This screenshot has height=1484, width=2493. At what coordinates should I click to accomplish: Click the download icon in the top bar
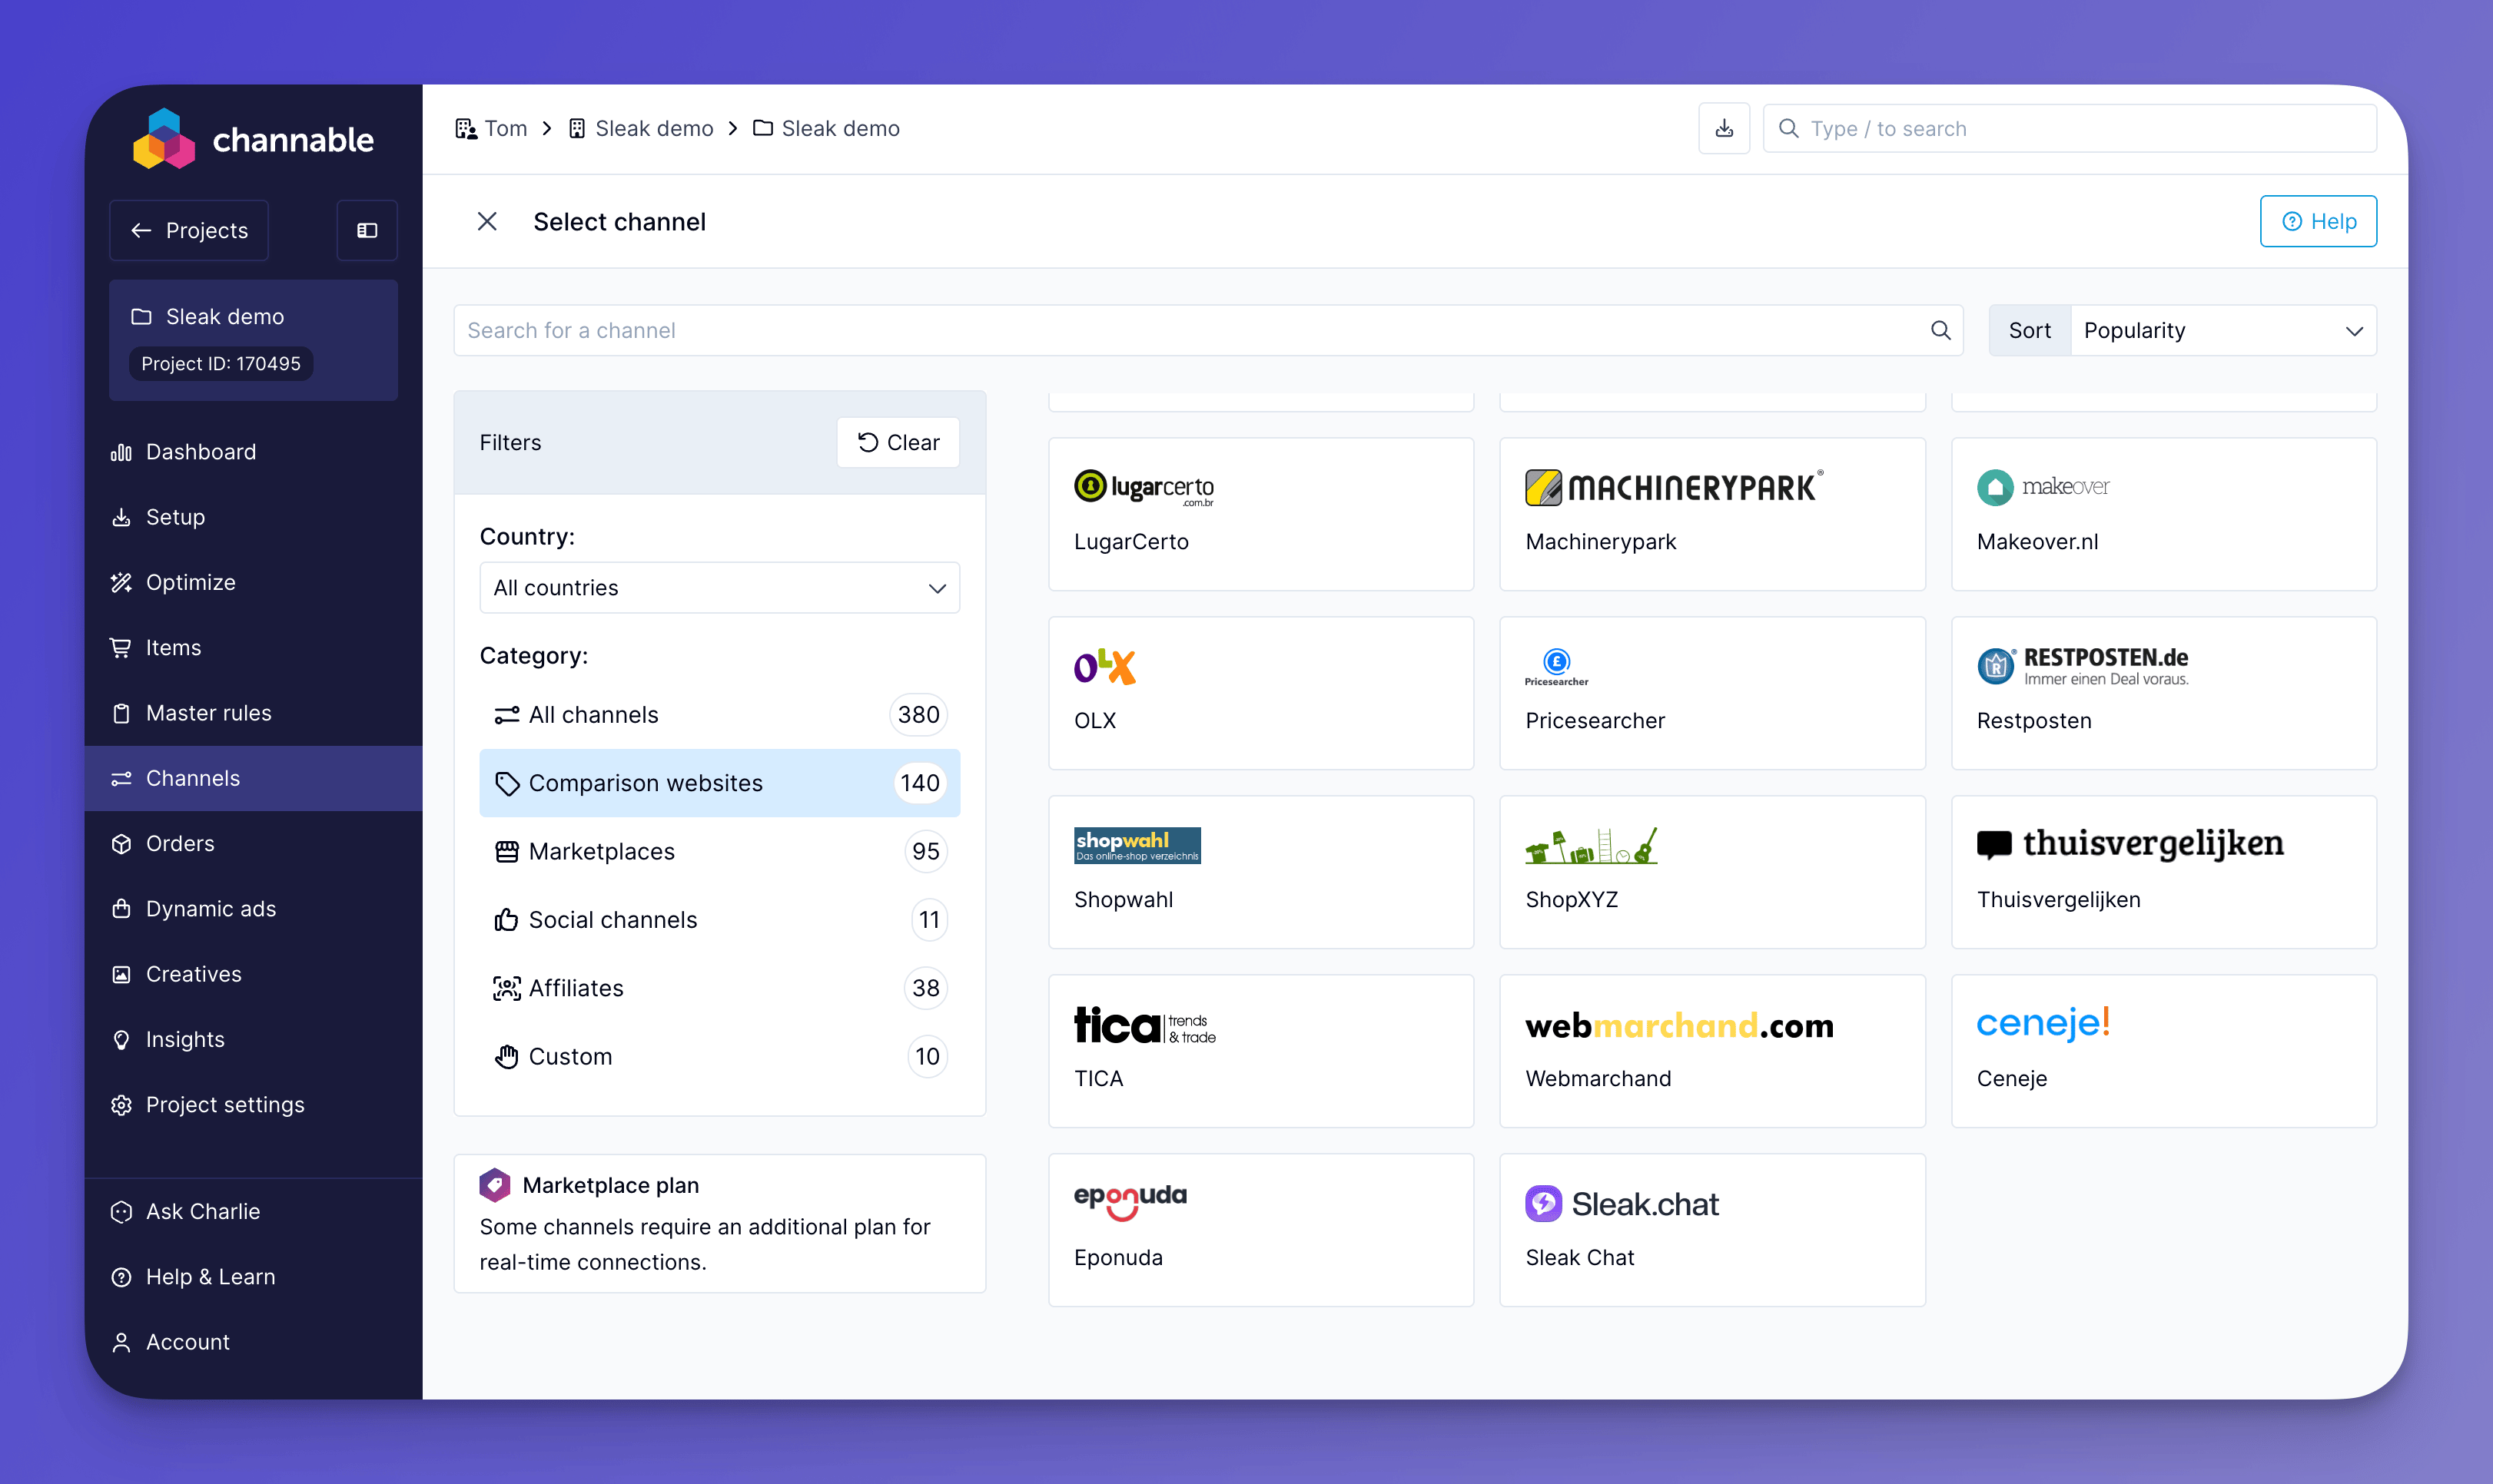pyautogui.click(x=1724, y=128)
